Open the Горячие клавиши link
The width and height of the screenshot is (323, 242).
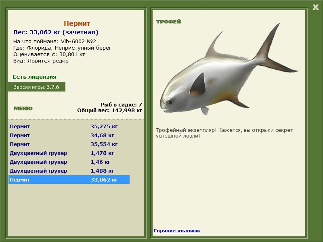[177, 231]
